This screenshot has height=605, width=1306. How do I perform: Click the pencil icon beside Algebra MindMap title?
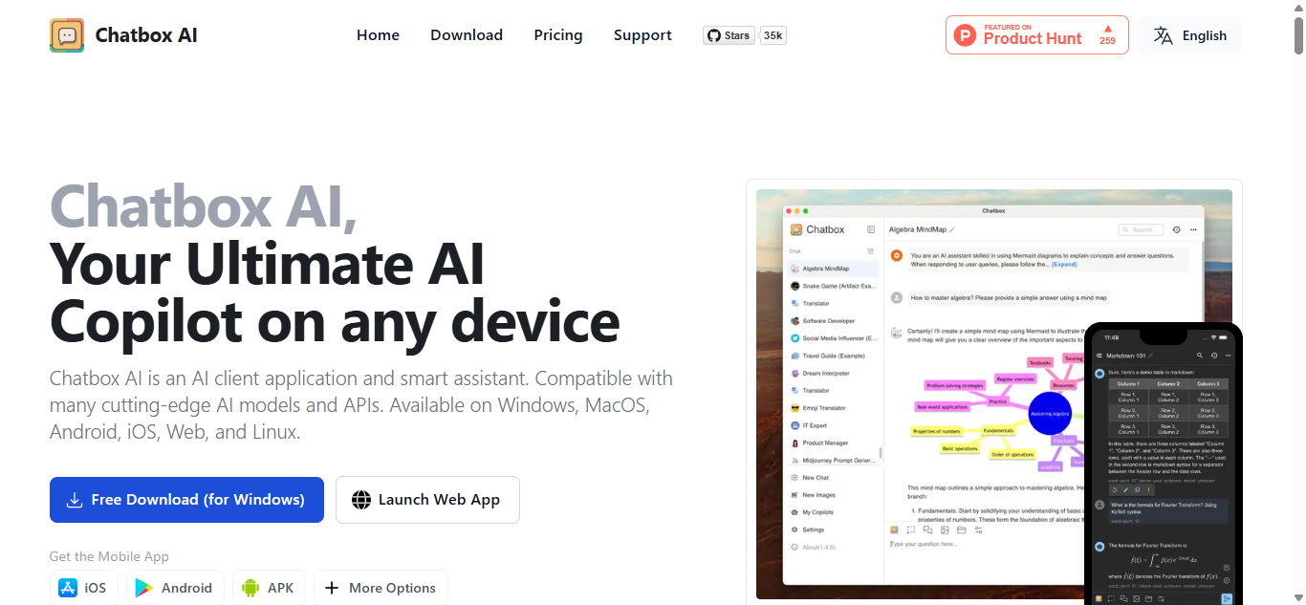click(x=952, y=229)
